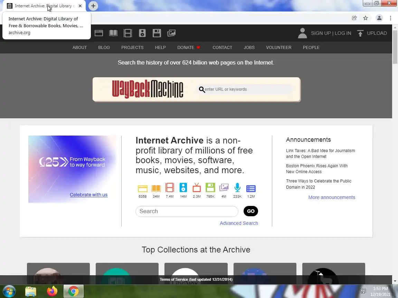
Task: Click the upload arrow icon
Action: point(360,33)
